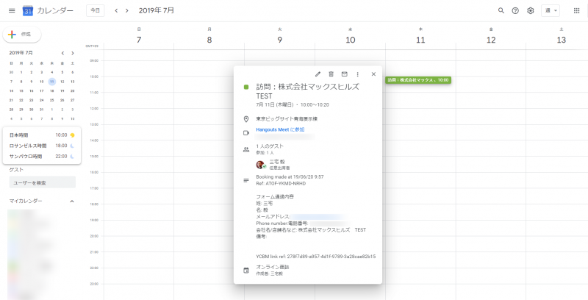Image resolution: width=588 pixels, height=300 pixels.
Task: Go to next month in mini calendar
Action: coord(72,53)
